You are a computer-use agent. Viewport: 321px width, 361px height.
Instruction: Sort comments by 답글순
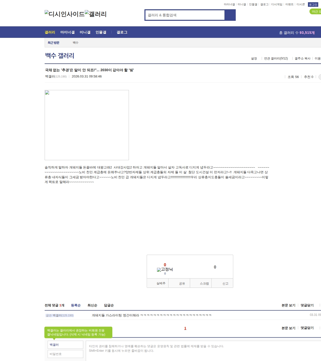tap(109, 305)
